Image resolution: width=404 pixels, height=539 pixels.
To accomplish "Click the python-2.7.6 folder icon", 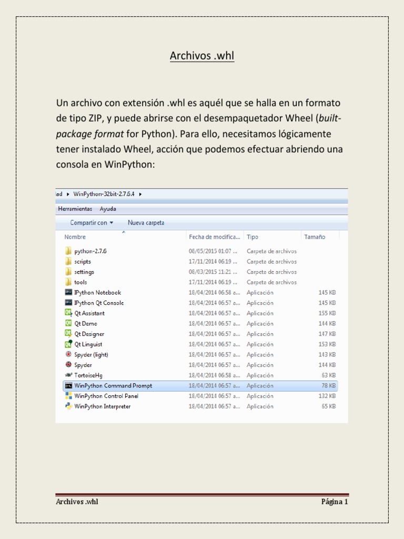I will [68, 251].
